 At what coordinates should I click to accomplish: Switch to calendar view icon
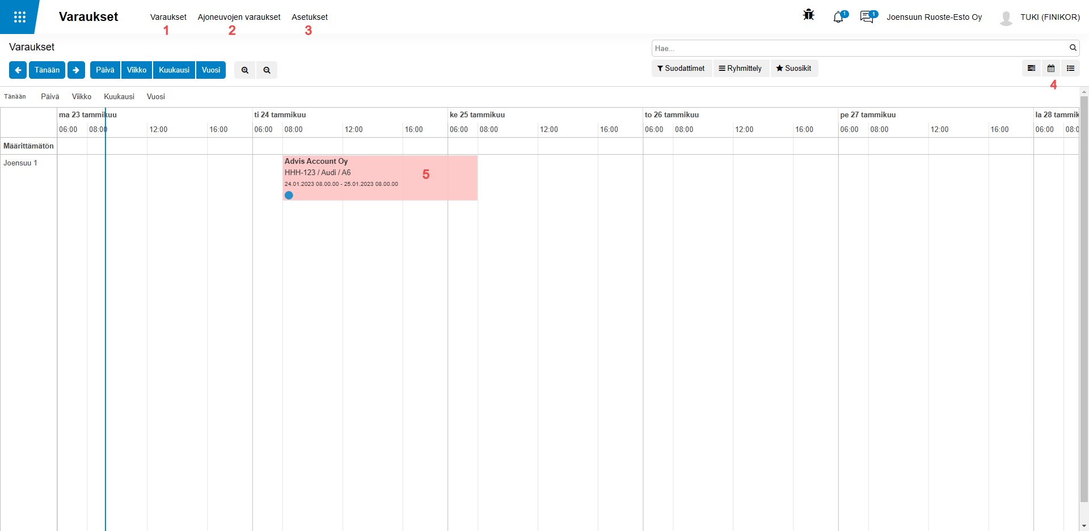pos(1051,68)
